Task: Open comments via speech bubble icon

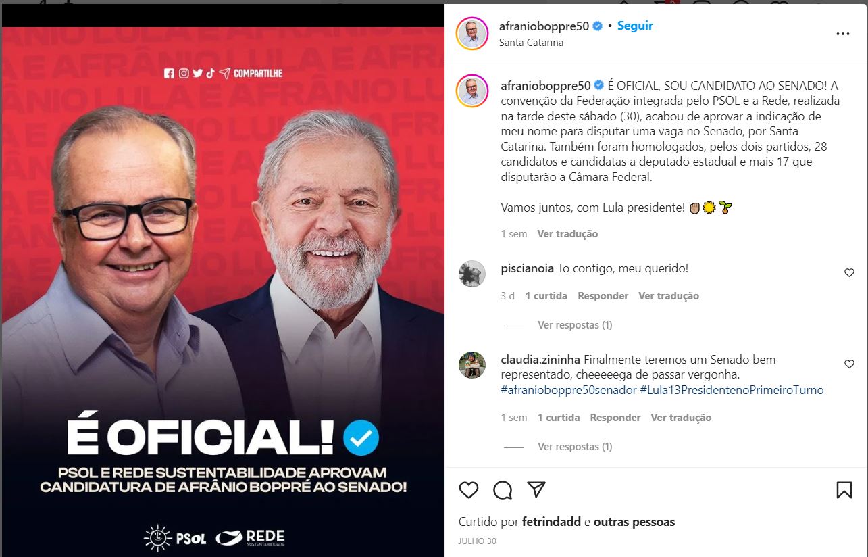Action: [x=503, y=490]
